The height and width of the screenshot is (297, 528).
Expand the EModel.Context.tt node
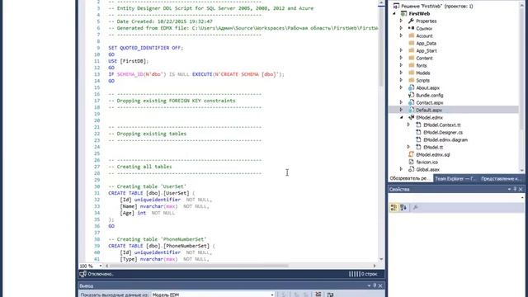coord(408,125)
